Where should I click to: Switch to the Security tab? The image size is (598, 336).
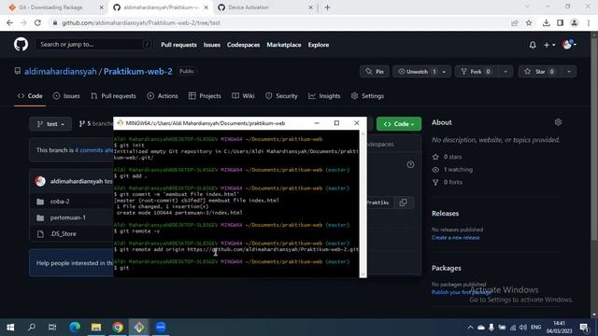(x=281, y=96)
